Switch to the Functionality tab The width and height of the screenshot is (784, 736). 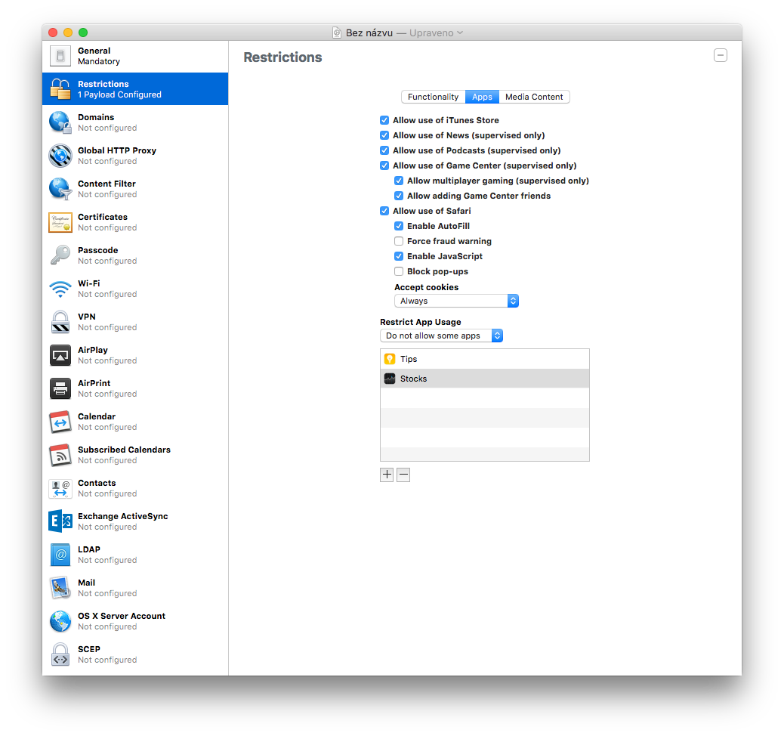click(433, 97)
